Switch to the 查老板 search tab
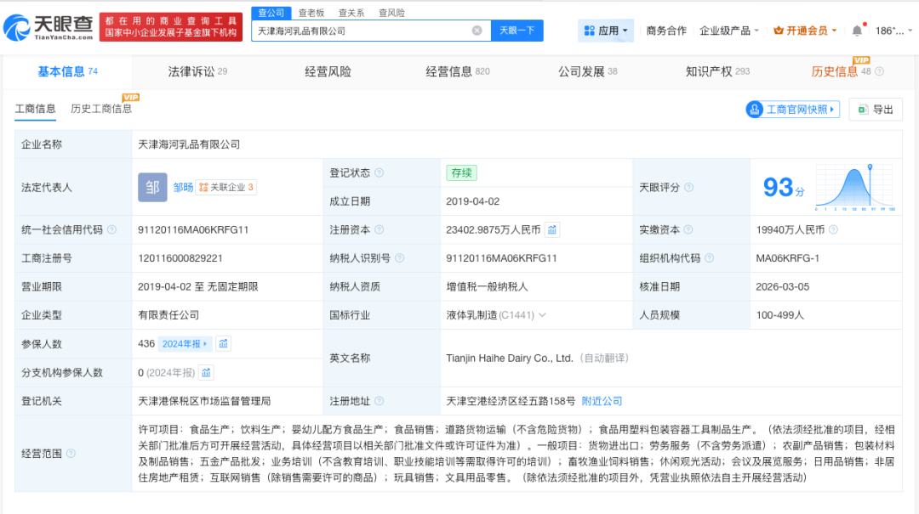919x514 pixels. click(311, 13)
